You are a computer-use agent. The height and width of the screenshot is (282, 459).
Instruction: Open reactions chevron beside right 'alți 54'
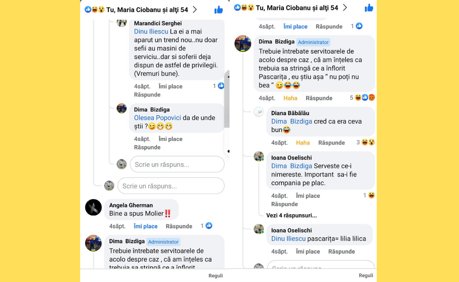(345, 8)
